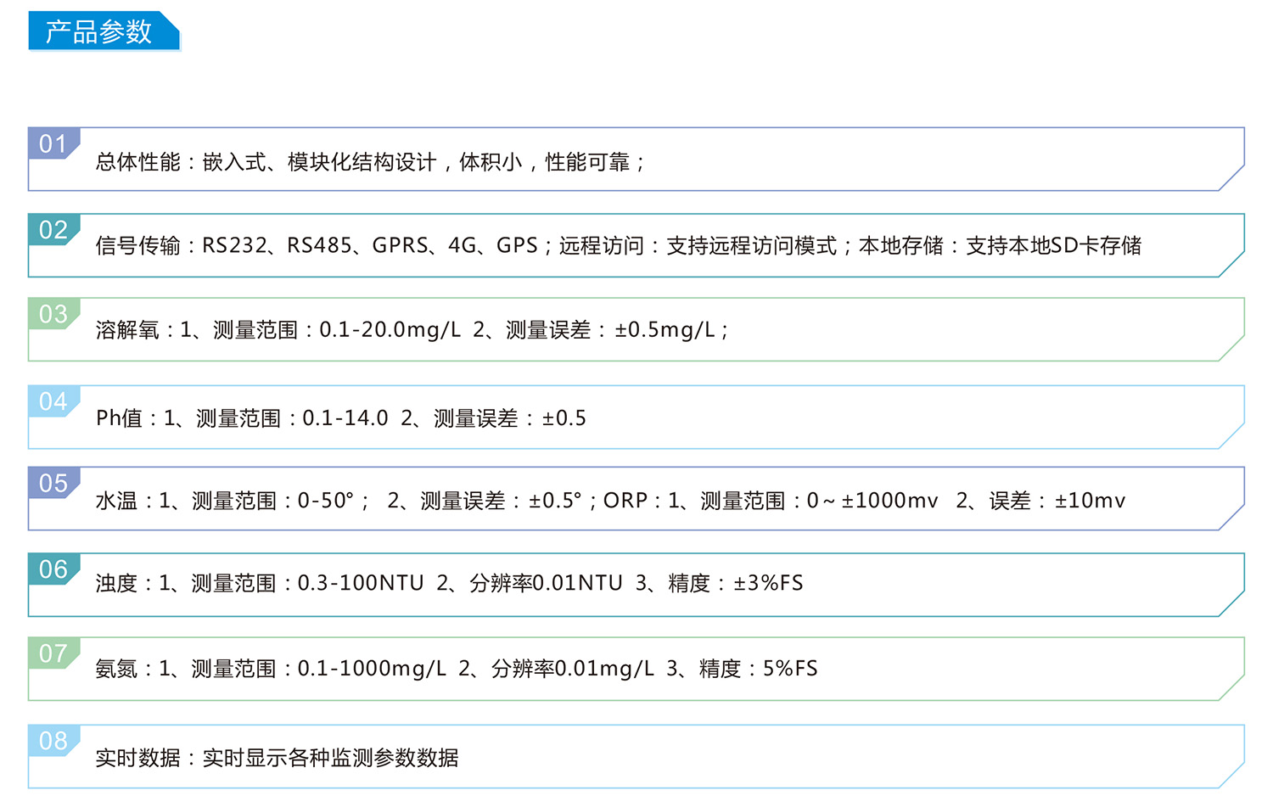Screen dimensions: 1273x807
Task: Click the 实时数据 description text
Action: [x=277, y=757]
